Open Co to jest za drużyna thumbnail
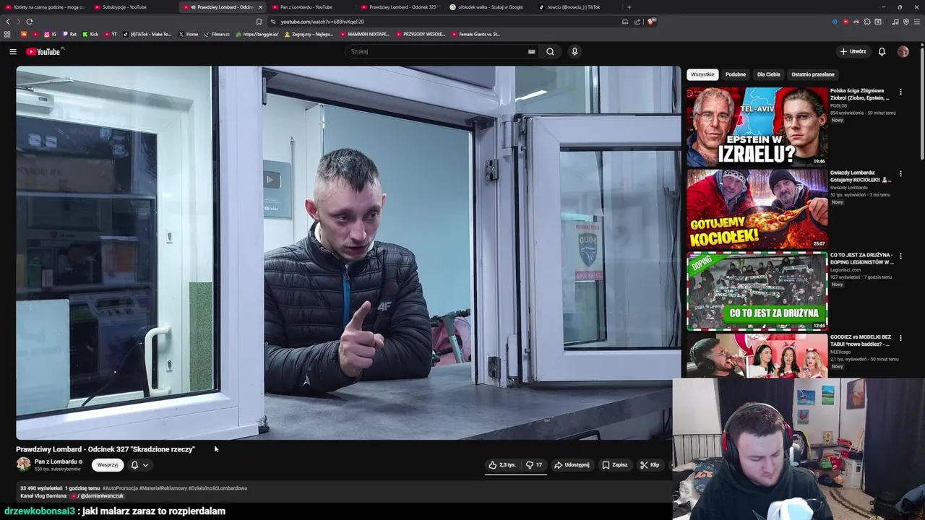Image resolution: width=925 pixels, height=520 pixels. point(757,290)
